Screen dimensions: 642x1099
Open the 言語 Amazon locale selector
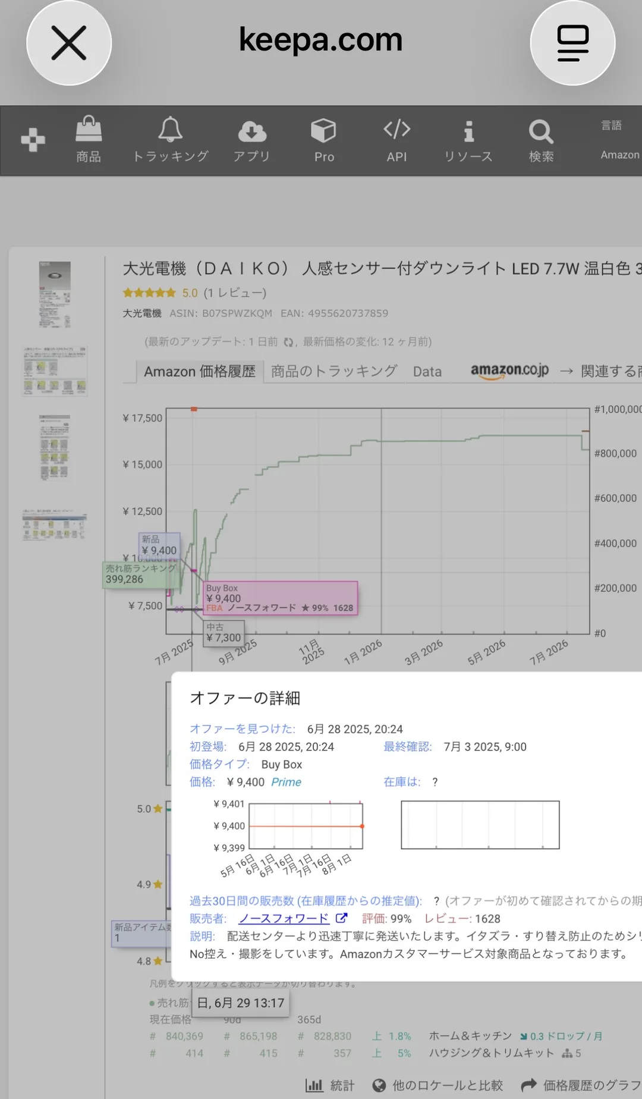click(619, 140)
